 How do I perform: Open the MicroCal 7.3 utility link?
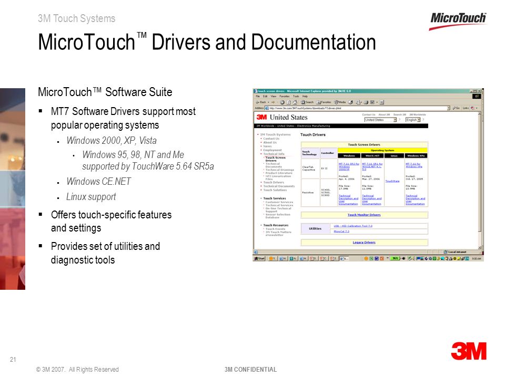pyautogui.click(x=341, y=231)
